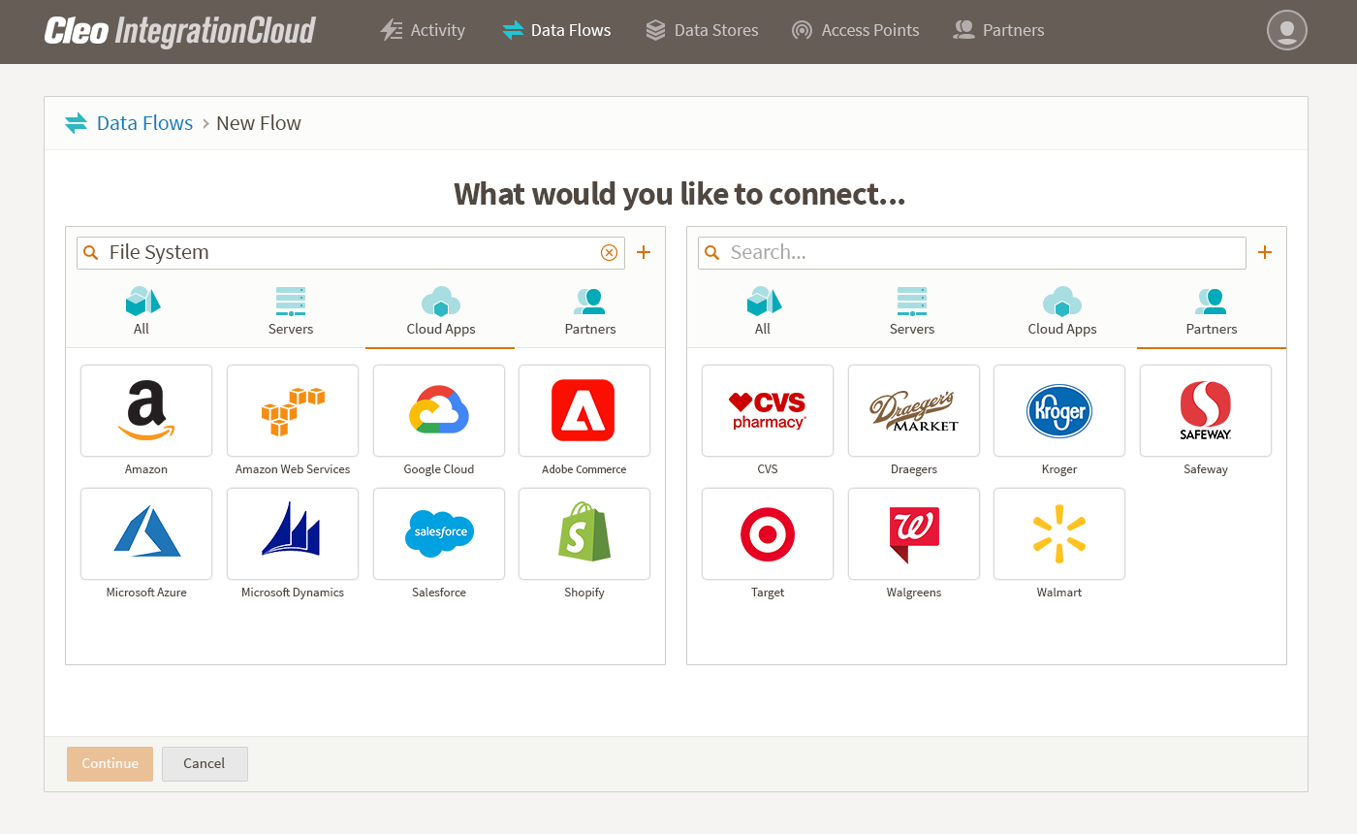The width and height of the screenshot is (1357, 834).
Task: Click the magnifier icon in File System search
Action: click(91, 253)
